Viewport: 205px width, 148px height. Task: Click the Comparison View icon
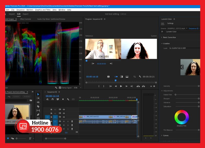click(x=108, y=77)
